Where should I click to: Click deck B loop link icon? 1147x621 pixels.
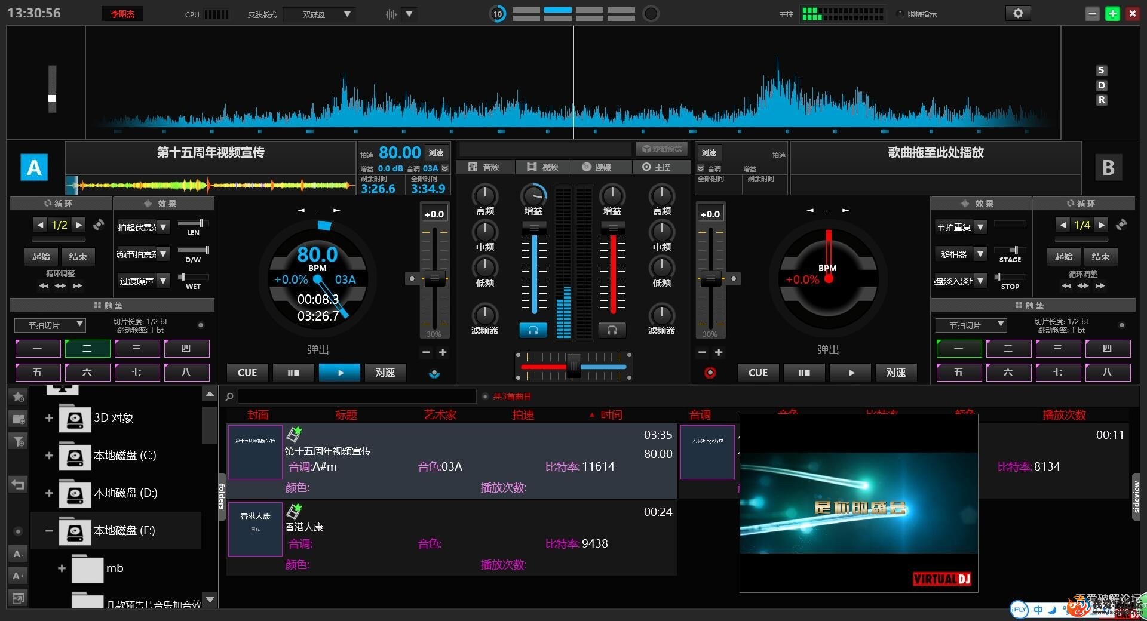[x=1121, y=225]
